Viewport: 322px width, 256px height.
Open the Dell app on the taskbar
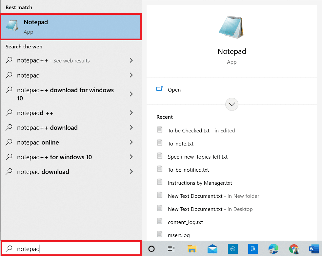point(233,249)
